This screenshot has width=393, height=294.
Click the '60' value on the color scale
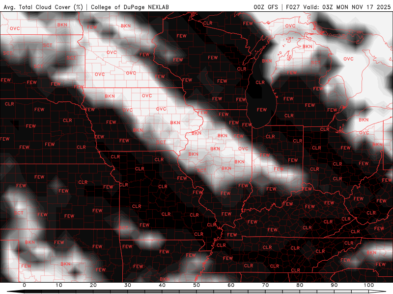click(x=231, y=285)
